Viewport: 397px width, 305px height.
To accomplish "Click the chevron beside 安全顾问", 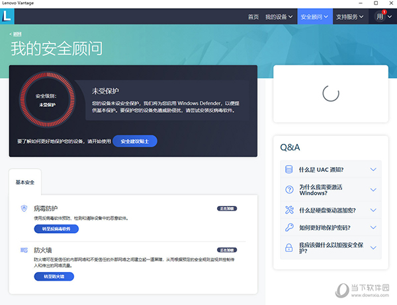I will click(x=326, y=17).
